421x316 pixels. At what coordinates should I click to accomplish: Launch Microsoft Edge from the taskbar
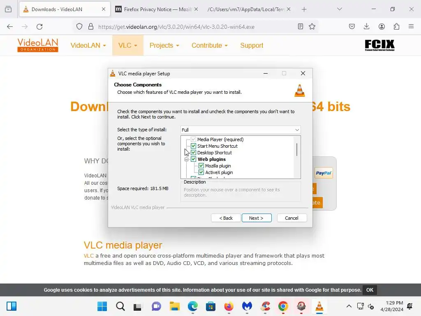tap(192, 306)
